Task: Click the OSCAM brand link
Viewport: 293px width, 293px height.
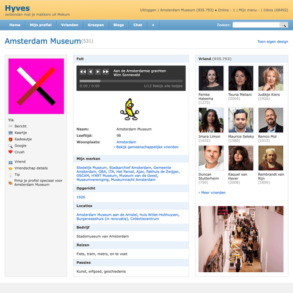Action: 83,176
